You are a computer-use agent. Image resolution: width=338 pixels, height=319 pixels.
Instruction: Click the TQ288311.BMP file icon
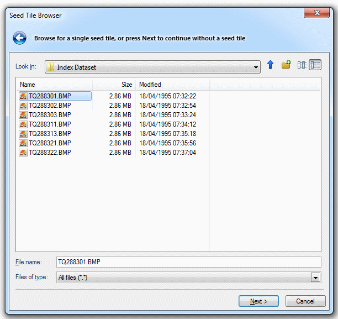click(x=23, y=124)
